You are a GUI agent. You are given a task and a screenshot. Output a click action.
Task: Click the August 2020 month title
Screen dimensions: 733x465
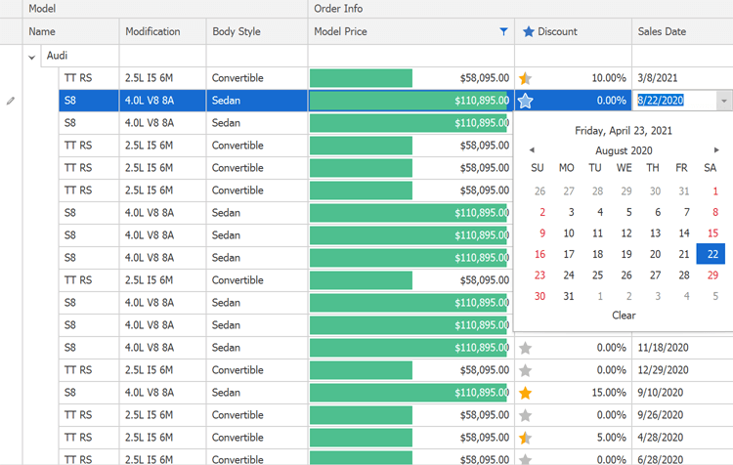tap(624, 150)
